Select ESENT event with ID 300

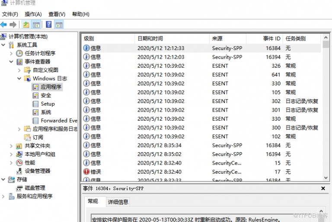(201, 128)
